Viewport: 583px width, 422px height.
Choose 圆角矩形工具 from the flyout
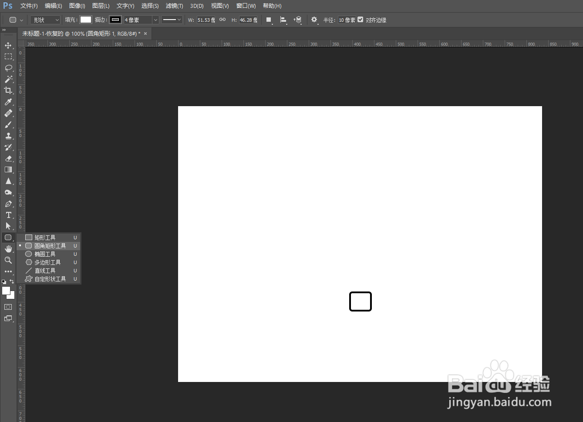click(49, 246)
